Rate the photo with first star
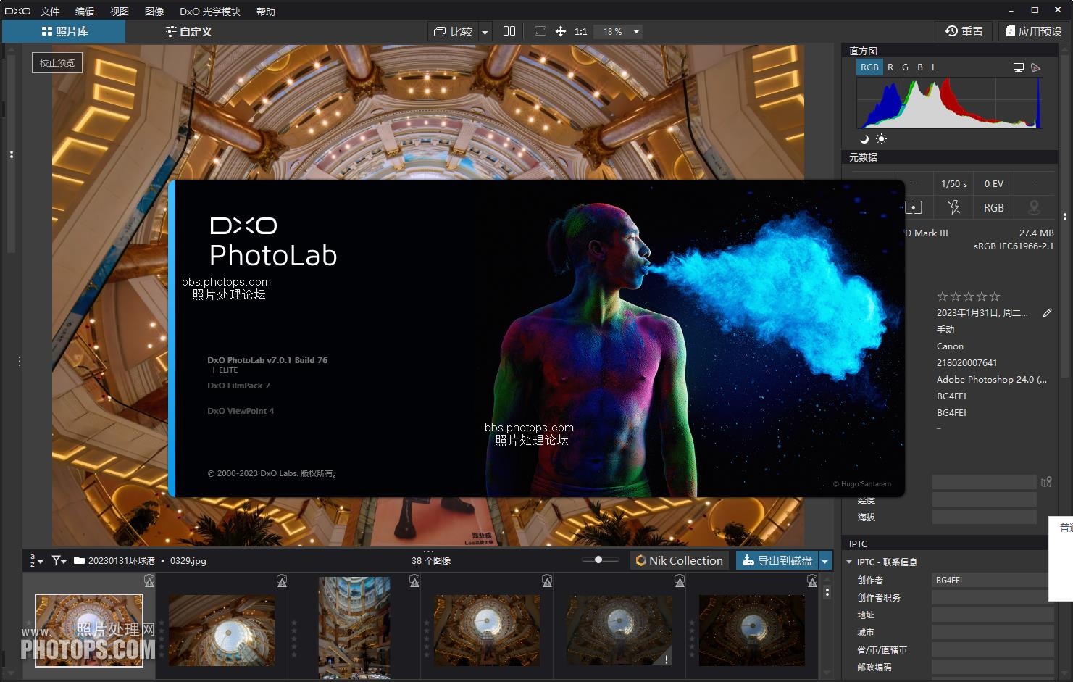This screenshot has width=1073, height=682. point(942,296)
